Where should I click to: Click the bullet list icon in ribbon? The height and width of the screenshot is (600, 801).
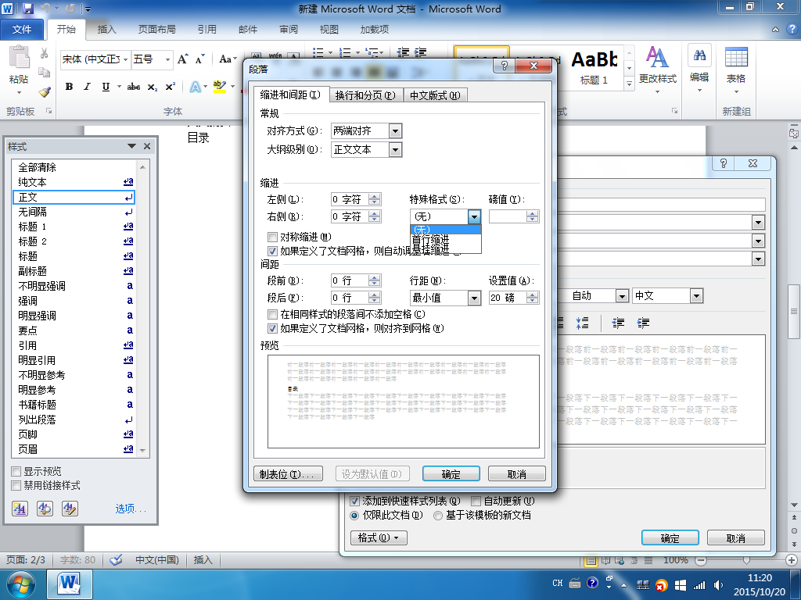(x=319, y=52)
